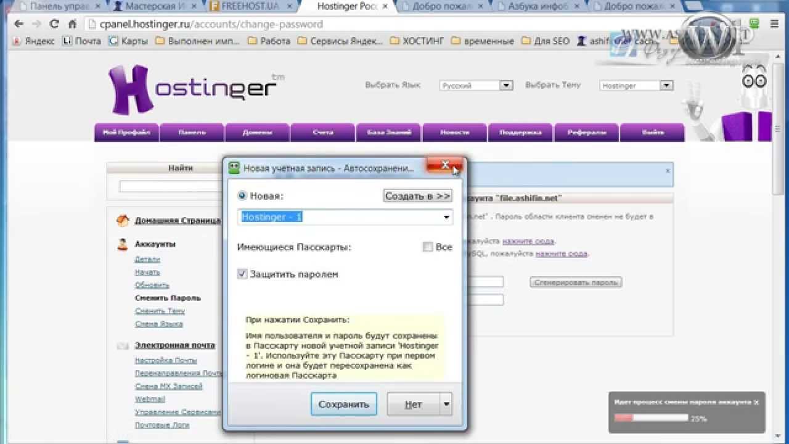
Task: Open the База Знаний navigation item
Action: (389, 133)
